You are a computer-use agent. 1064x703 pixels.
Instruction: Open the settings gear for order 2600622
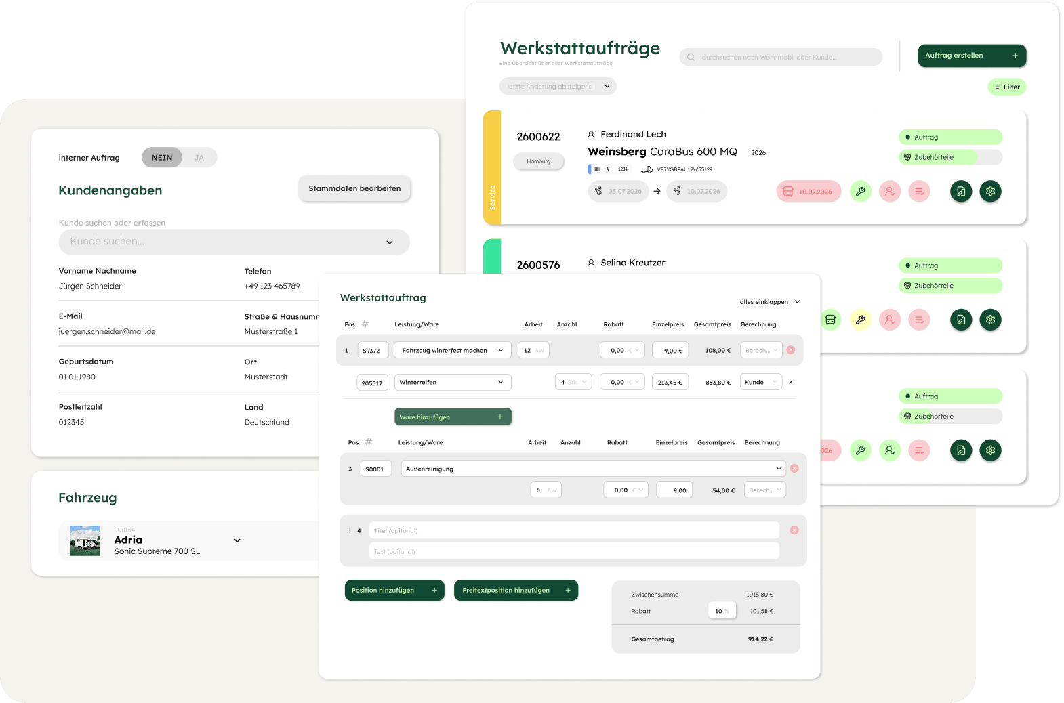(x=990, y=192)
